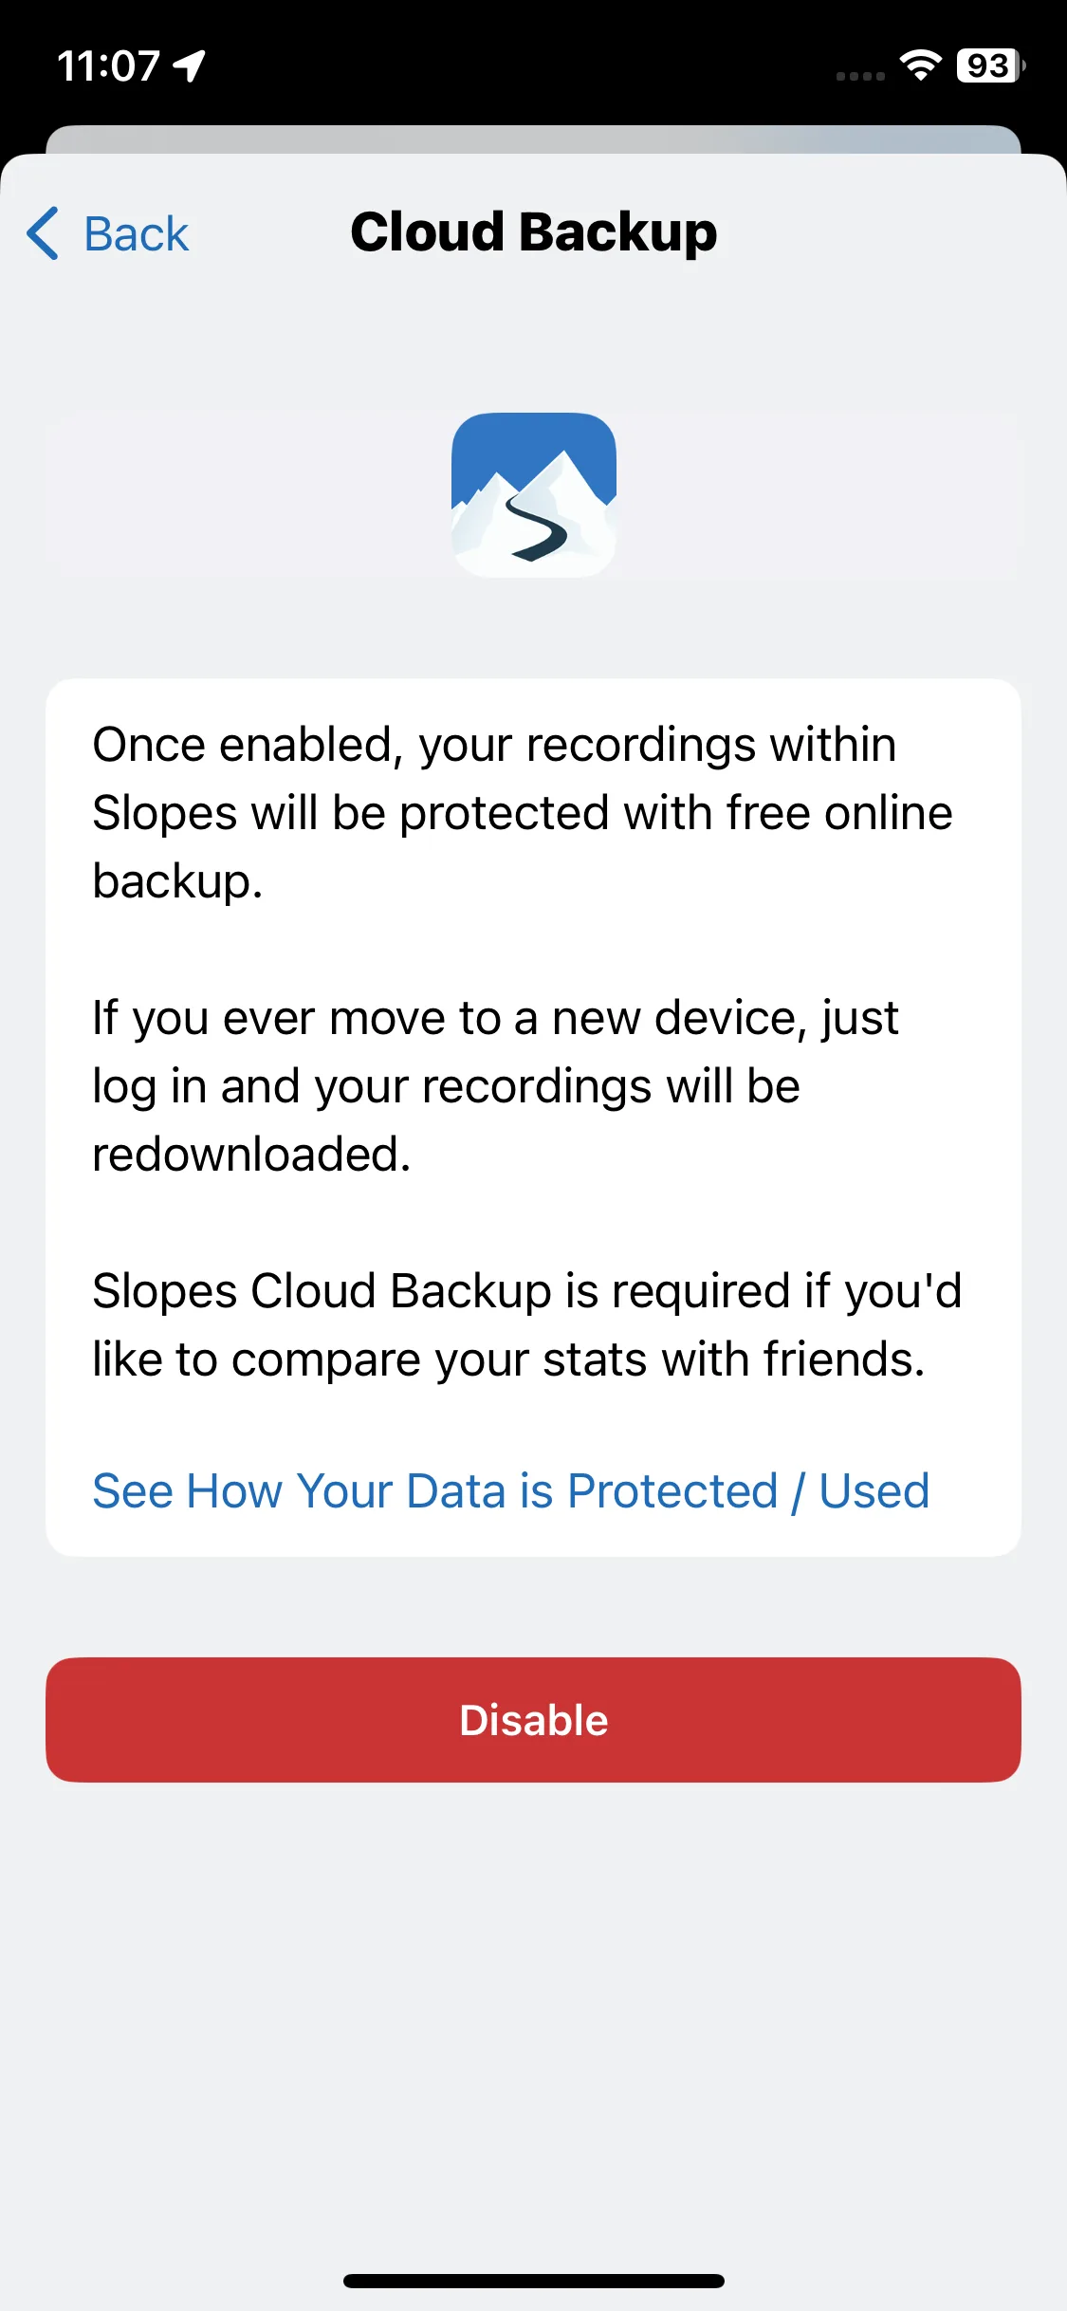Screen dimensions: 1067x2311
Task: Tap the Slopes mountain app icon
Action: pos(534,495)
